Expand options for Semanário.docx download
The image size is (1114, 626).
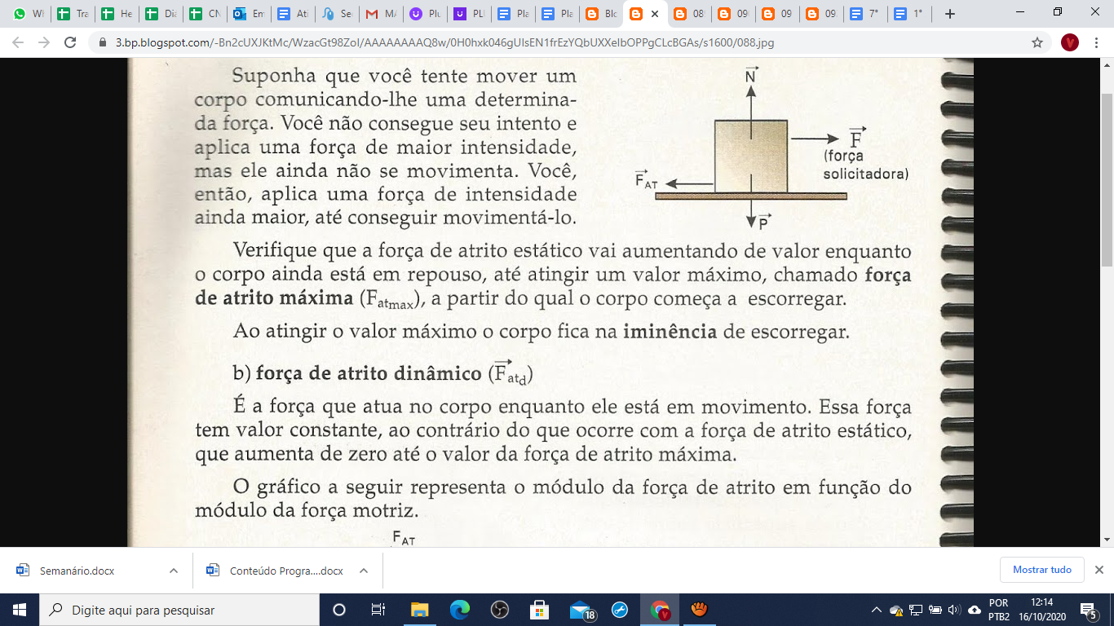pyautogui.click(x=173, y=571)
